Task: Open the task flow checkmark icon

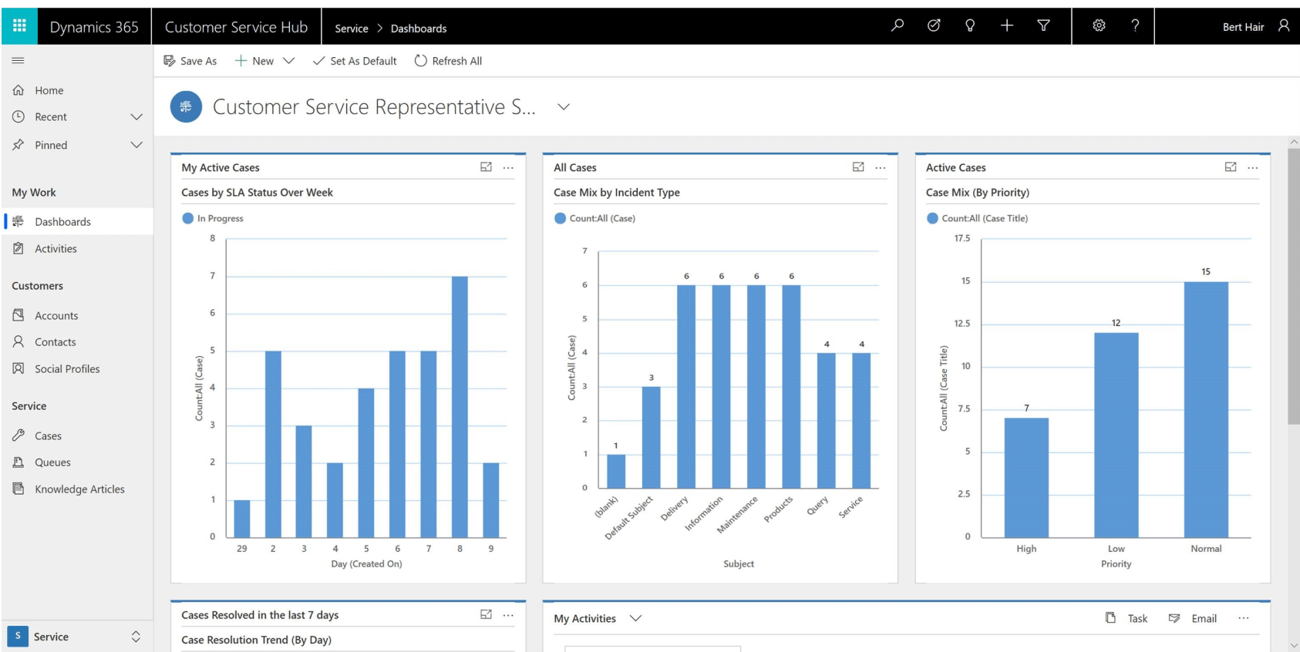Action: pyautogui.click(x=934, y=25)
